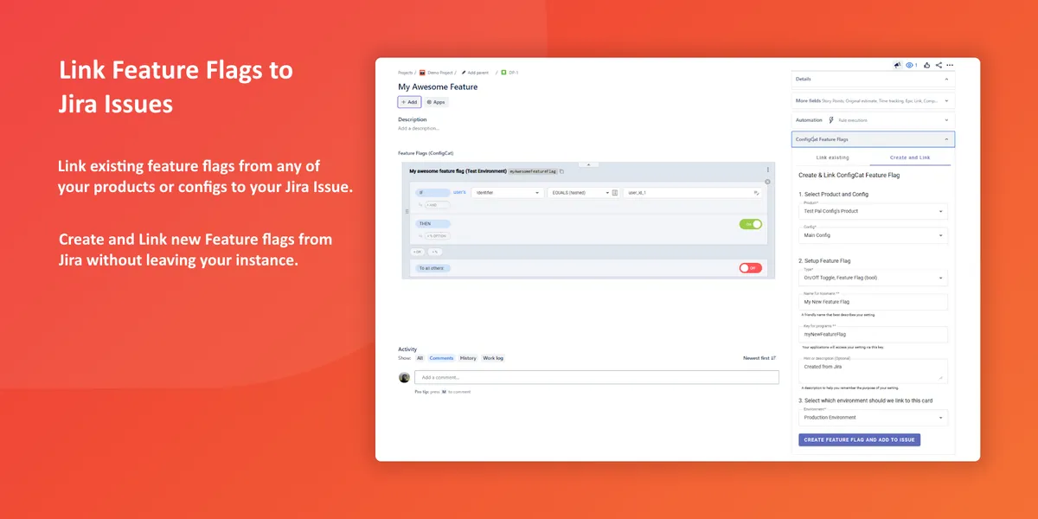Change the Newest first sort order
The height and width of the screenshot is (519, 1038).
pyautogui.click(x=759, y=358)
